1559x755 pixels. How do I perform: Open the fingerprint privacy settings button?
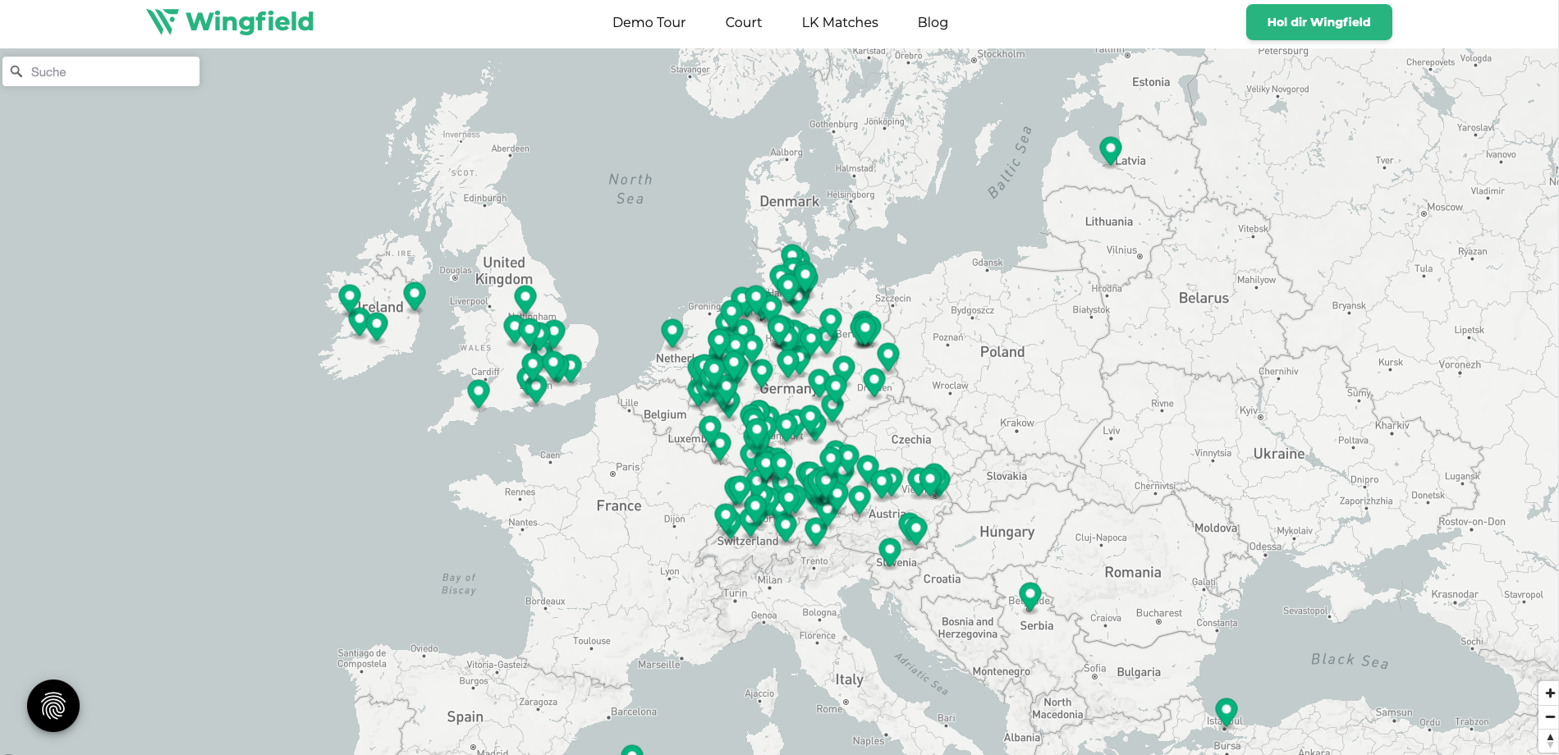point(53,706)
